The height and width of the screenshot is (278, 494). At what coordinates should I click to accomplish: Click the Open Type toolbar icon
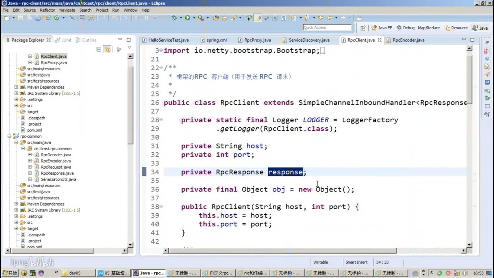(x=216, y=18)
